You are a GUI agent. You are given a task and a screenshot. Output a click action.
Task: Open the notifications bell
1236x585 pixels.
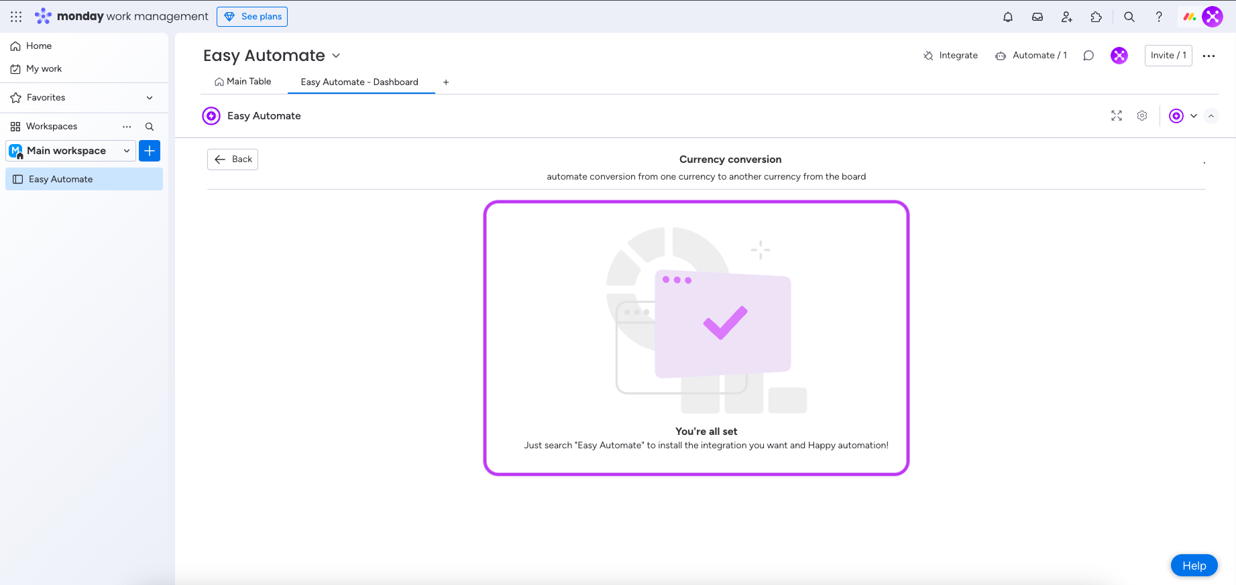(1007, 17)
